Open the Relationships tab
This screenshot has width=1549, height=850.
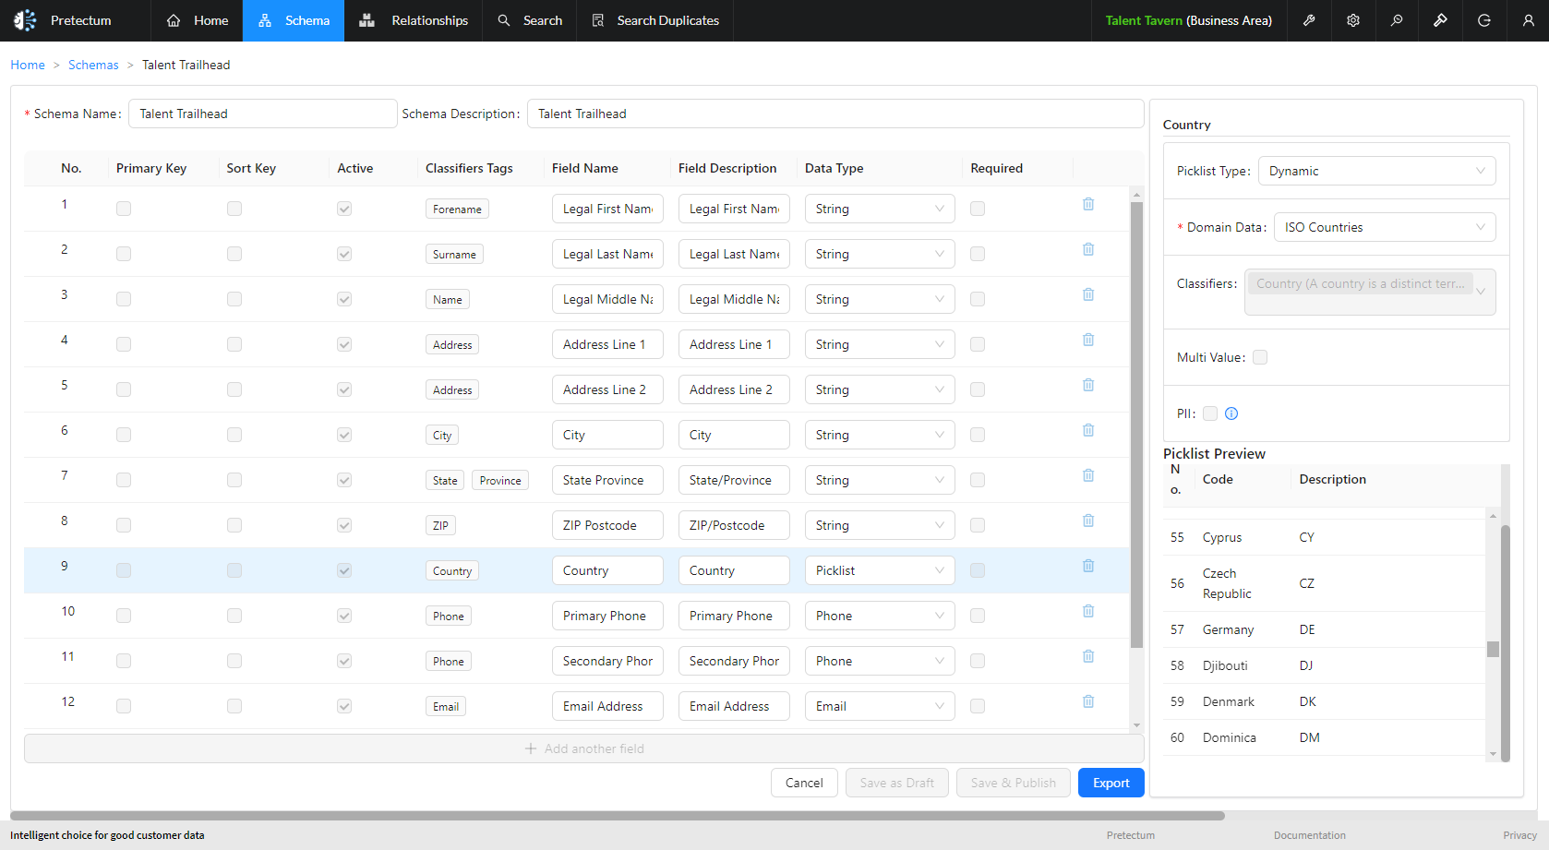[413, 20]
